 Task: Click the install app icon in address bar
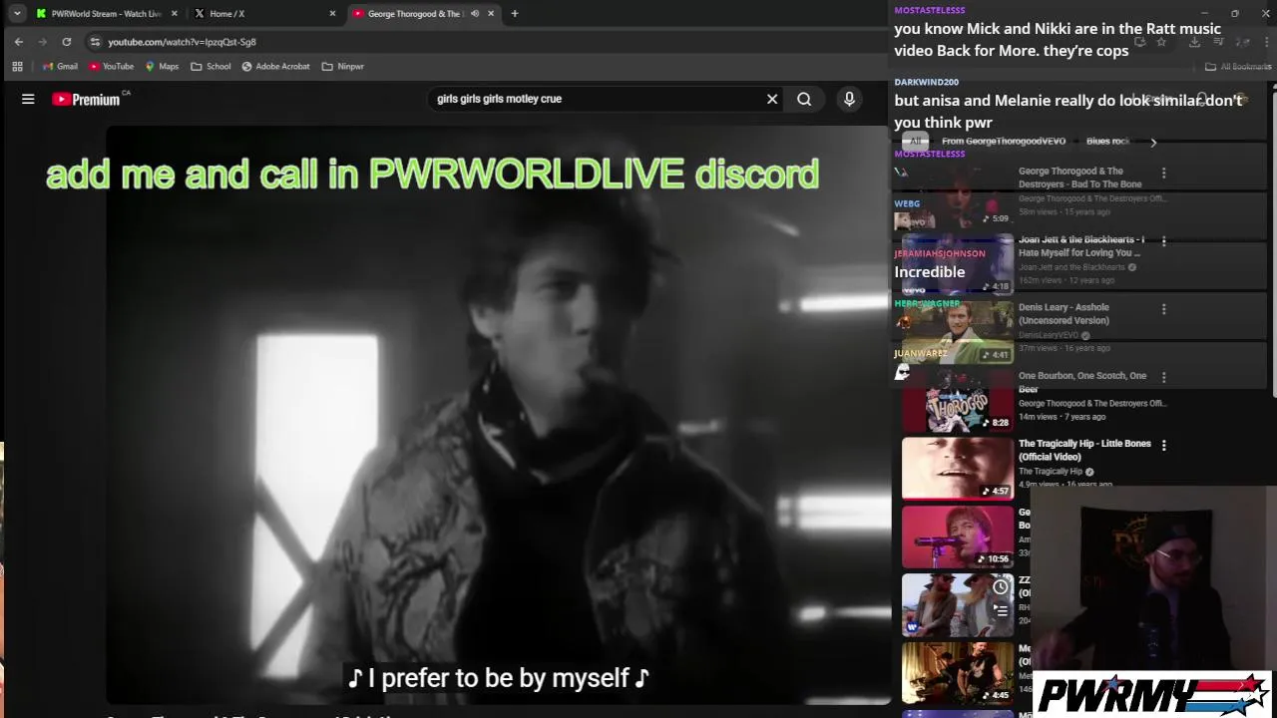pyautogui.click(x=1139, y=42)
